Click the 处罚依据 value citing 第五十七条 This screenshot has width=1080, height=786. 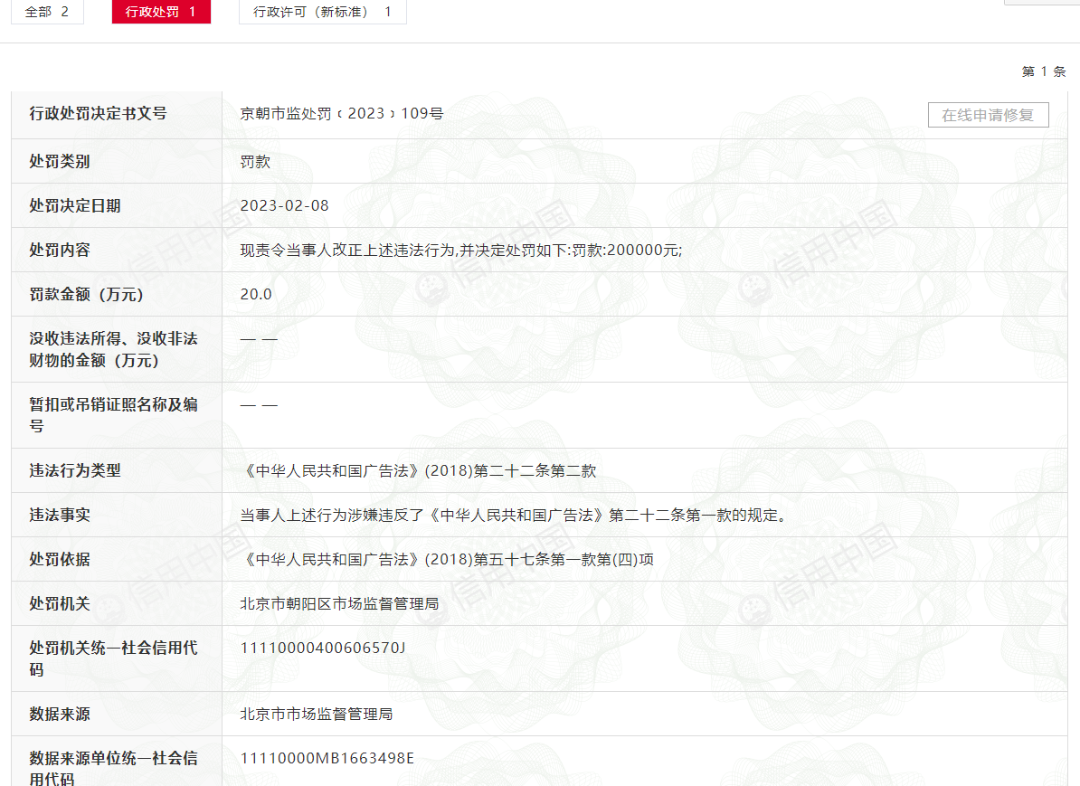point(447,559)
